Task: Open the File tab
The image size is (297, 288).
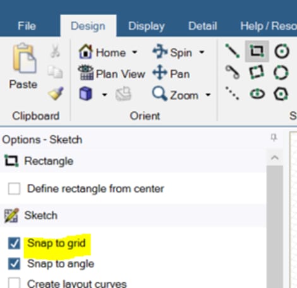Action: coord(27,26)
